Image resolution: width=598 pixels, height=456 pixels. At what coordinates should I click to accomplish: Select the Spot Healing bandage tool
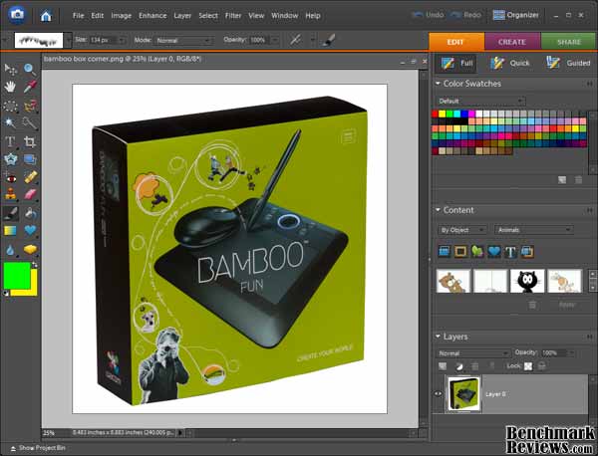point(30,177)
